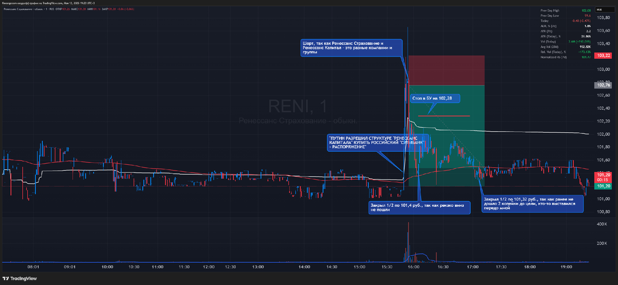Image resolution: width=618 pixels, height=285 pixels.
Task: Click the 08:01 time axis label
Action: (x=33, y=267)
